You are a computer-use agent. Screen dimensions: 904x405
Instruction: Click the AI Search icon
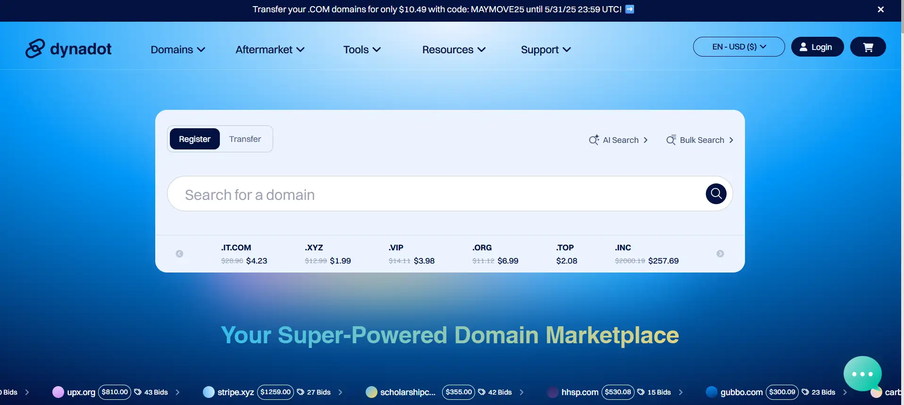tap(594, 140)
